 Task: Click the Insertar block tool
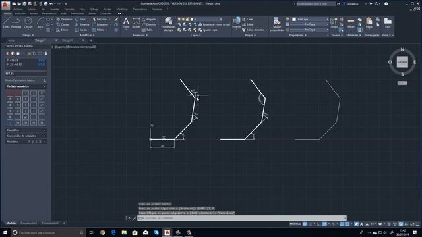click(x=237, y=22)
